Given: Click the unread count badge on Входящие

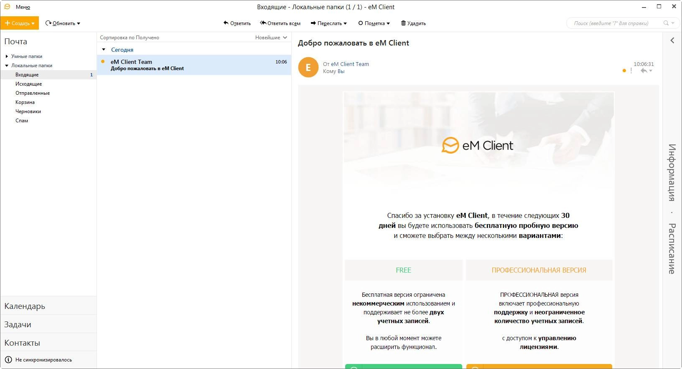Looking at the screenshot, I should point(92,75).
